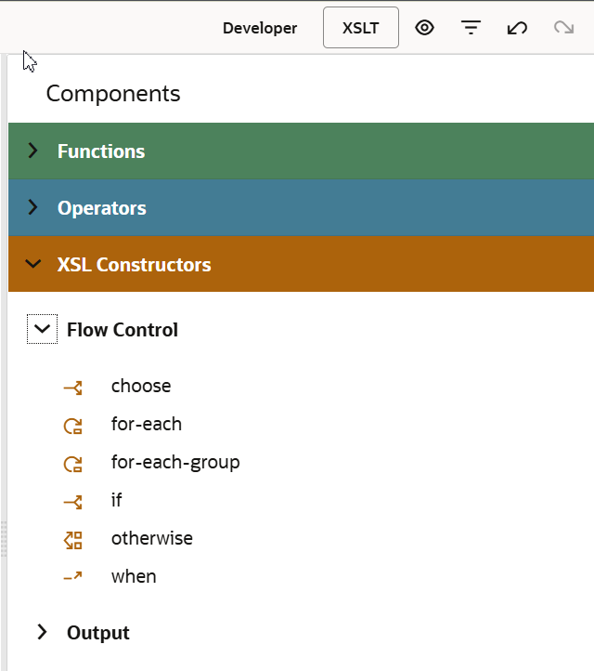Click the otherwise constructor icon

(x=72, y=539)
